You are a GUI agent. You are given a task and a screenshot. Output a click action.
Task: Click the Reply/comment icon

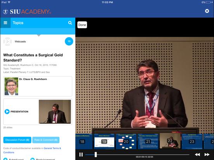point(33,159)
